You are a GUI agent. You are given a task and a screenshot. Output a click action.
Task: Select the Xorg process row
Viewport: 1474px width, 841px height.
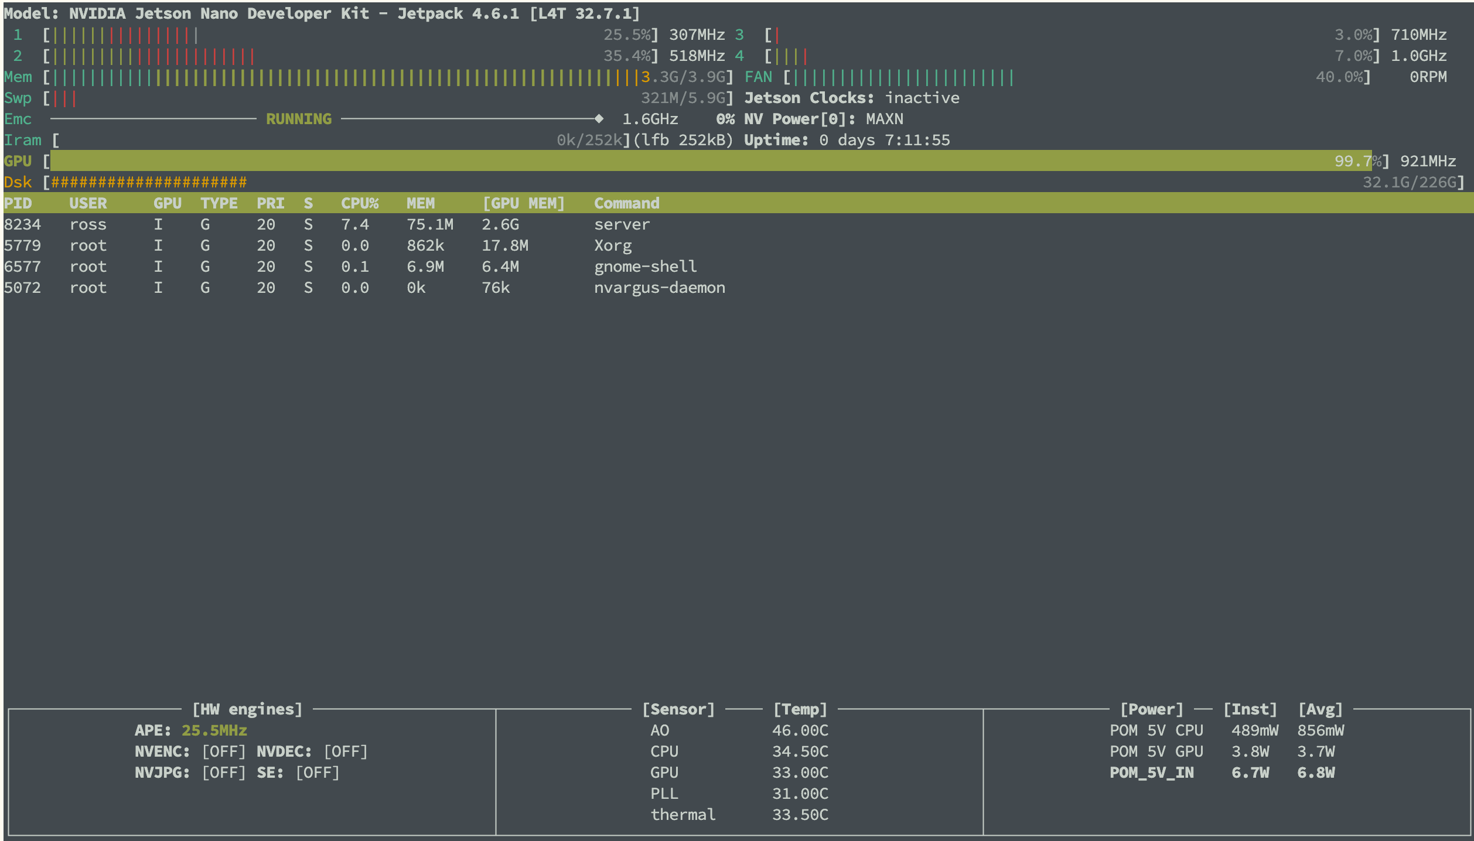pos(738,245)
